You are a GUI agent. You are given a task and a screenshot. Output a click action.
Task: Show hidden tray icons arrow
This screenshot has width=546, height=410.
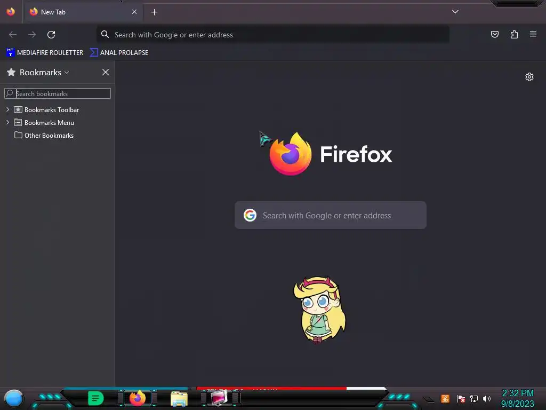tap(429, 399)
